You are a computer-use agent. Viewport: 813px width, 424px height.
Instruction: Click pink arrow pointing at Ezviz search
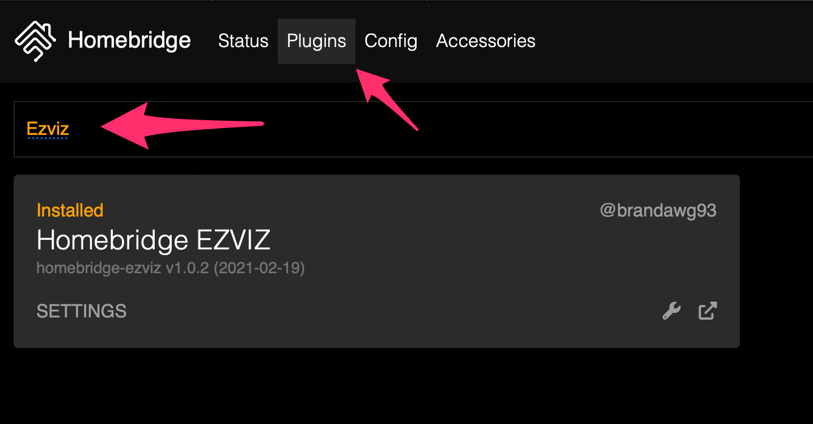click(182, 126)
